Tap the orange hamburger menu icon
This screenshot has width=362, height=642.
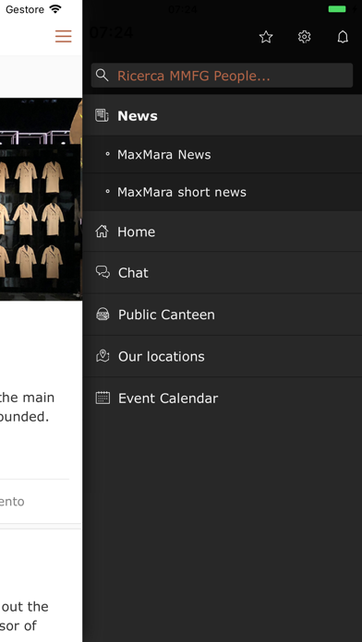click(64, 36)
